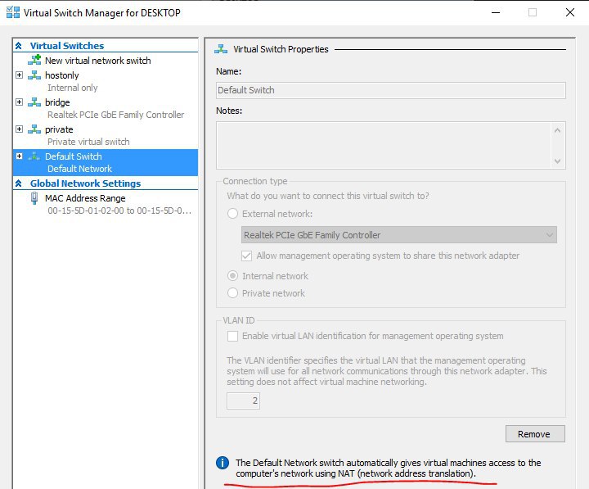Select the bridge switch in the list
The image size is (589, 489).
pyautogui.click(x=57, y=102)
